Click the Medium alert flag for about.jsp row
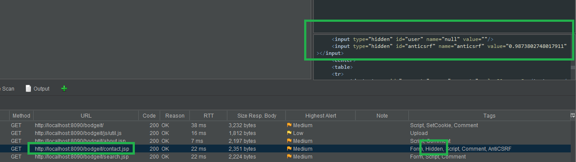Image resolution: width=576 pixels, height=162 pixels. coord(289,141)
